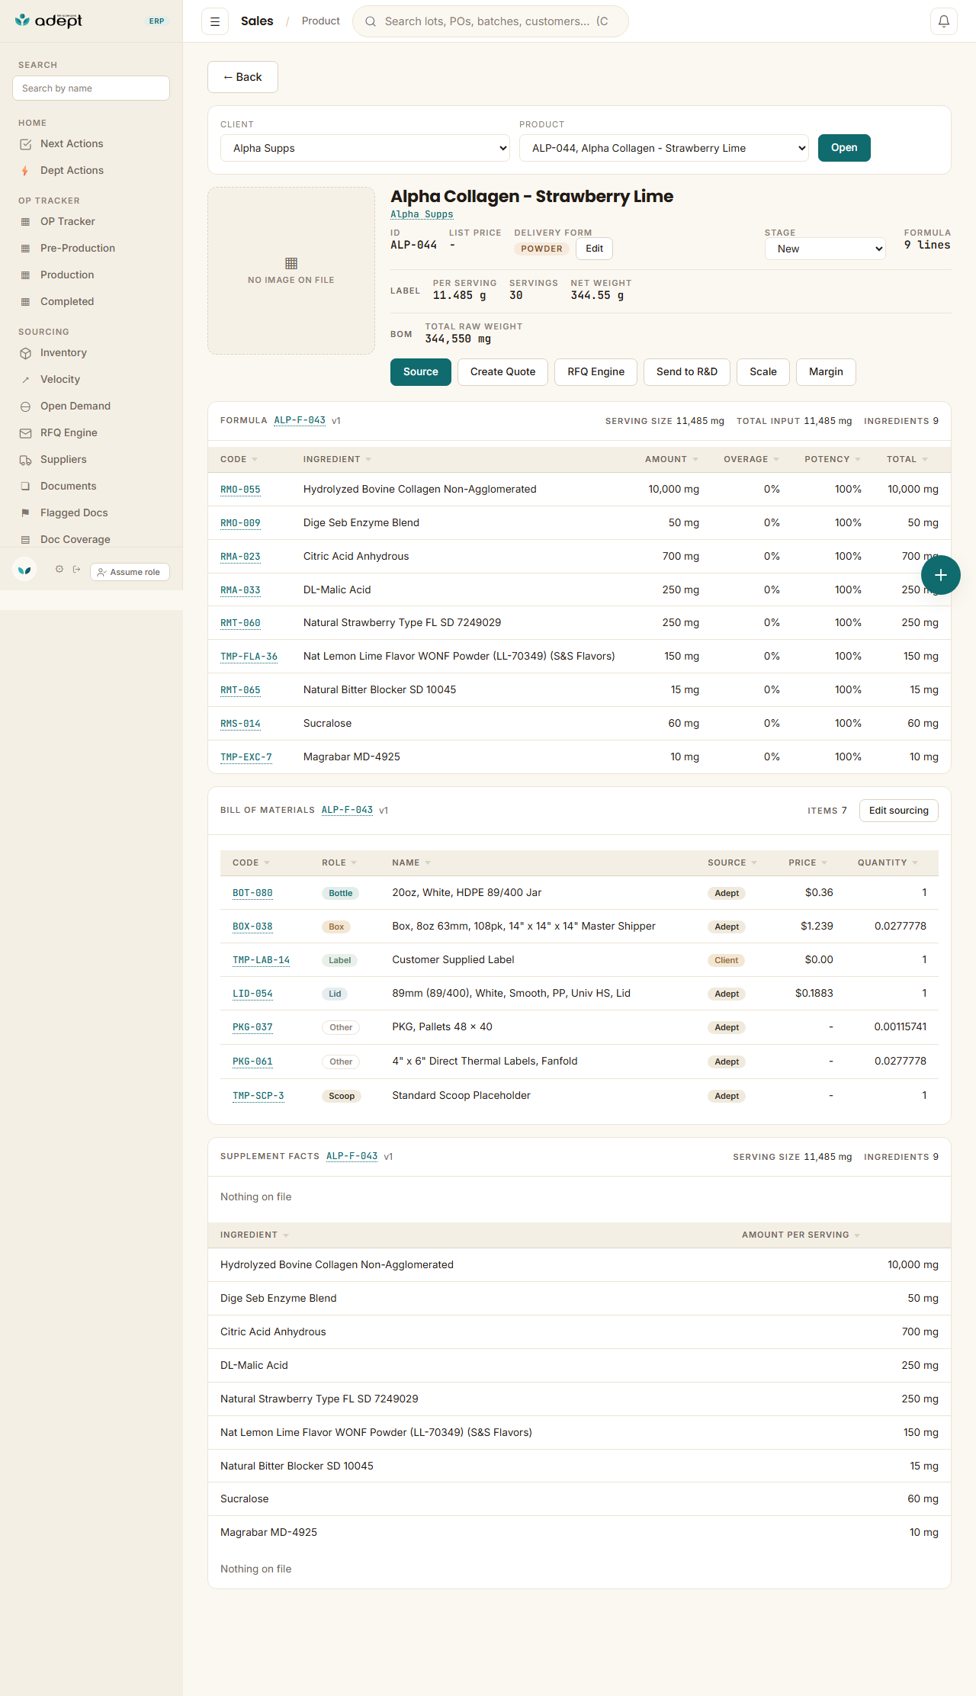Sort supplement facts by Amount Per Serving

click(801, 1235)
